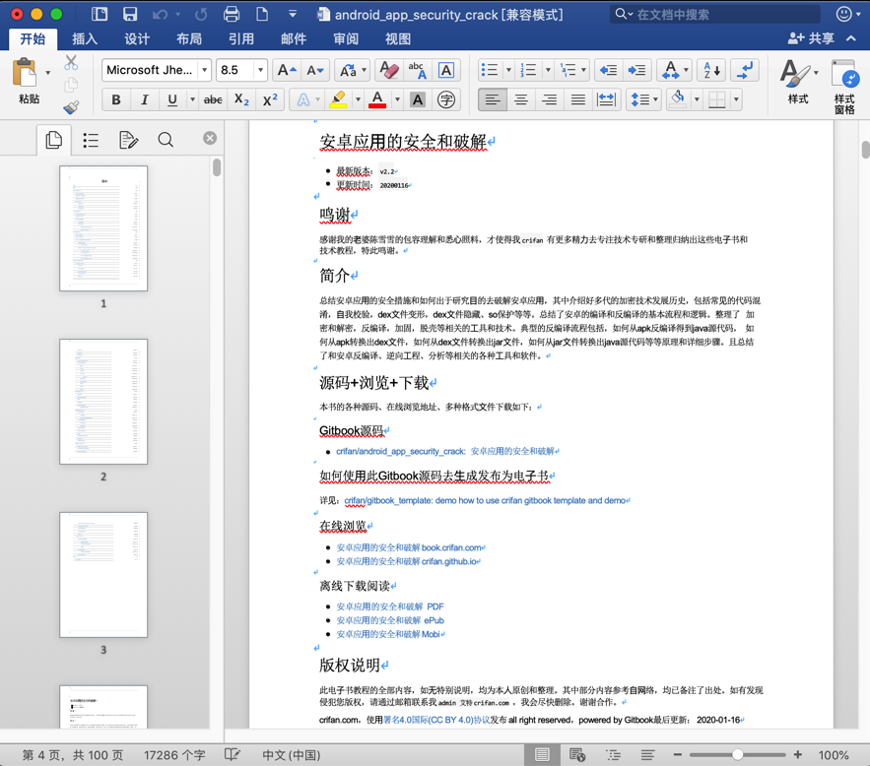Toggle character shading A button

point(418,99)
